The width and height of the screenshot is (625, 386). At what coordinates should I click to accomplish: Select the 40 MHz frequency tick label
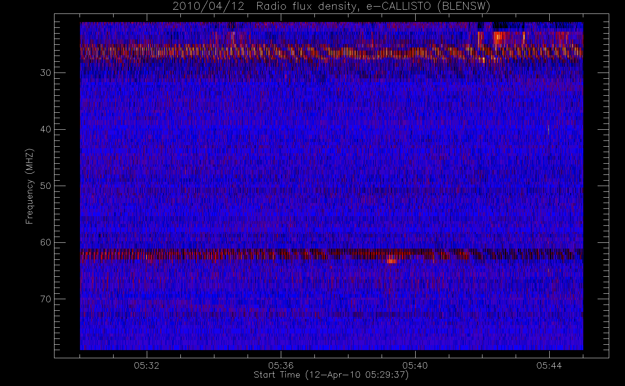46,129
